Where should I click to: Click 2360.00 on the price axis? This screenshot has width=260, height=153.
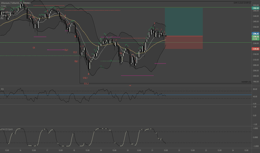click(x=256, y=27)
